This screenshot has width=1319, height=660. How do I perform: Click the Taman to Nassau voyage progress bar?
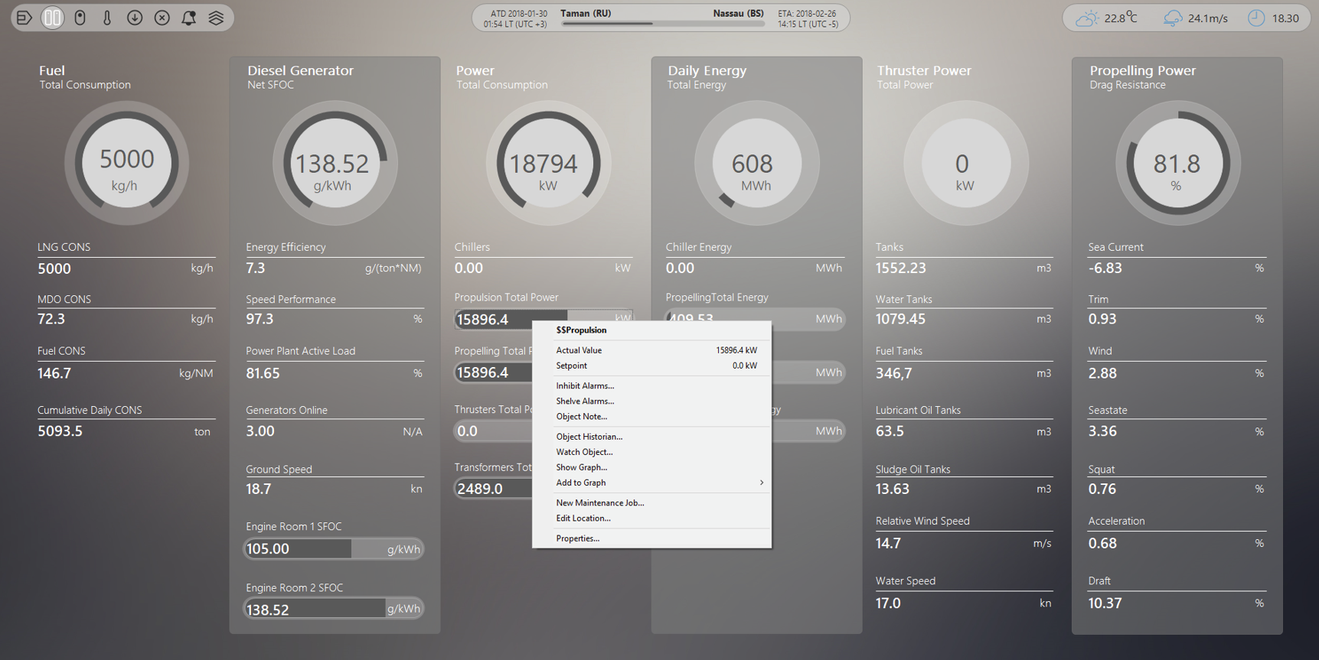point(663,24)
